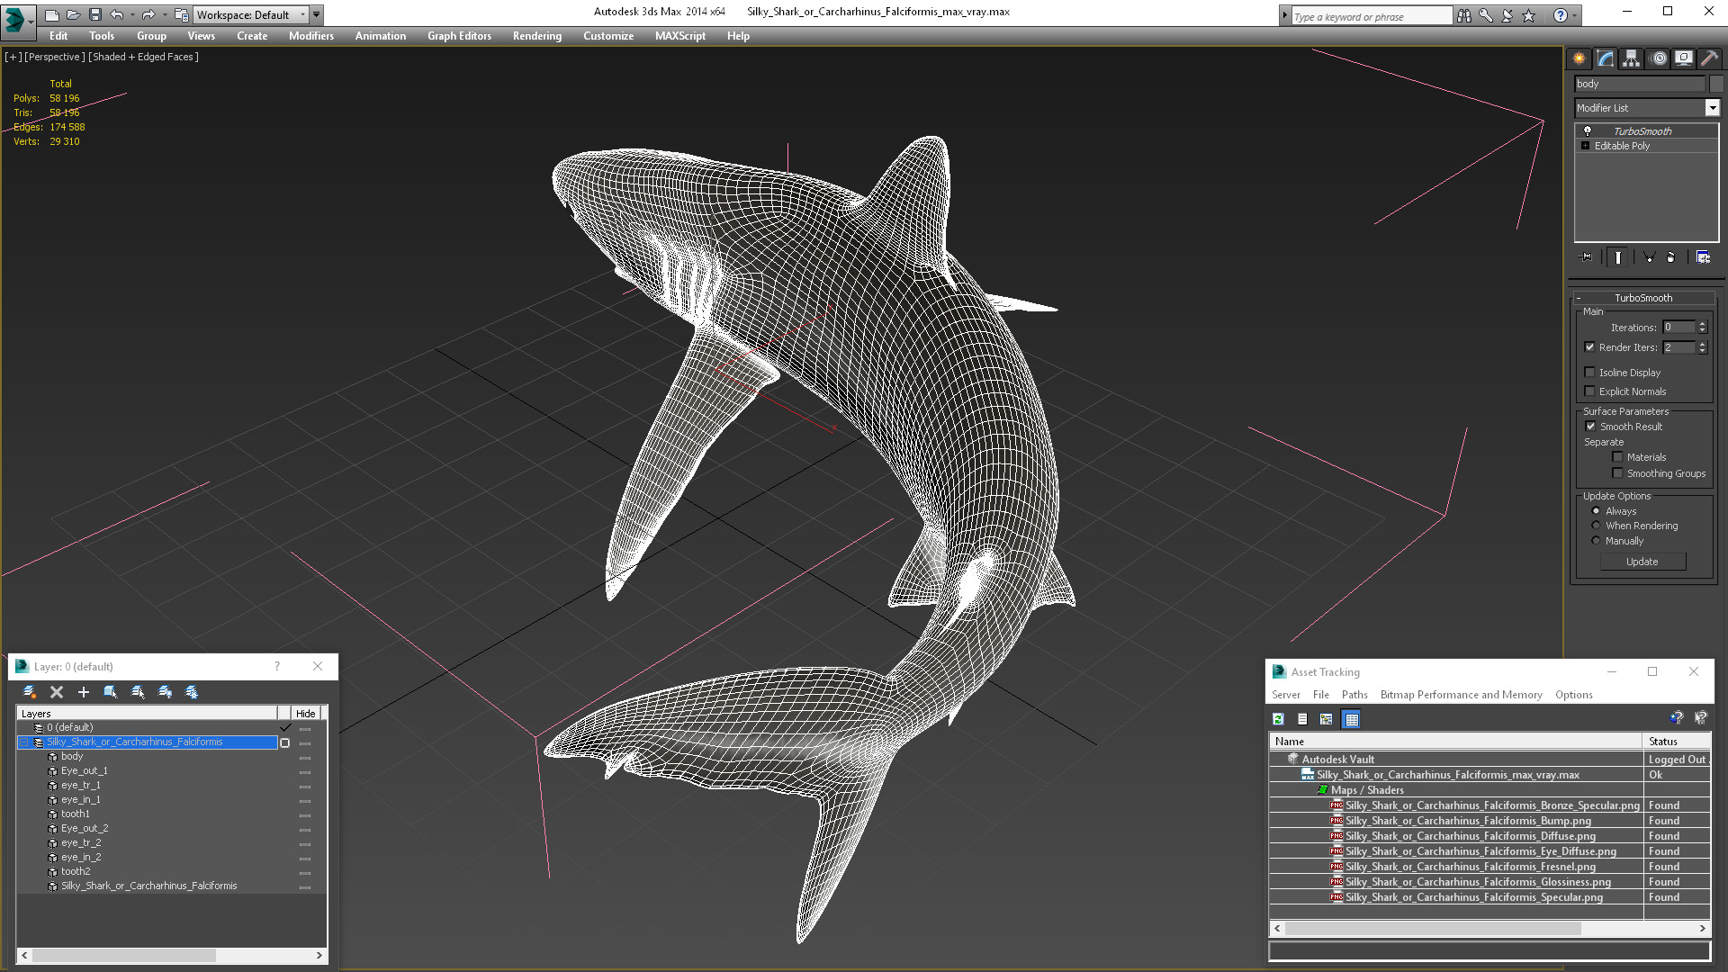Open the Rendering menu
The image size is (1728, 972).
click(536, 36)
